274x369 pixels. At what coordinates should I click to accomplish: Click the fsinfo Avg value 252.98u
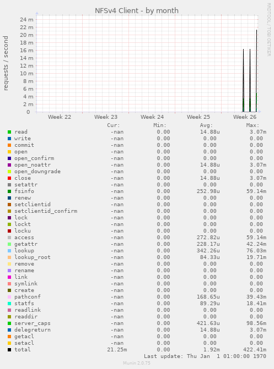coord(208,191)
